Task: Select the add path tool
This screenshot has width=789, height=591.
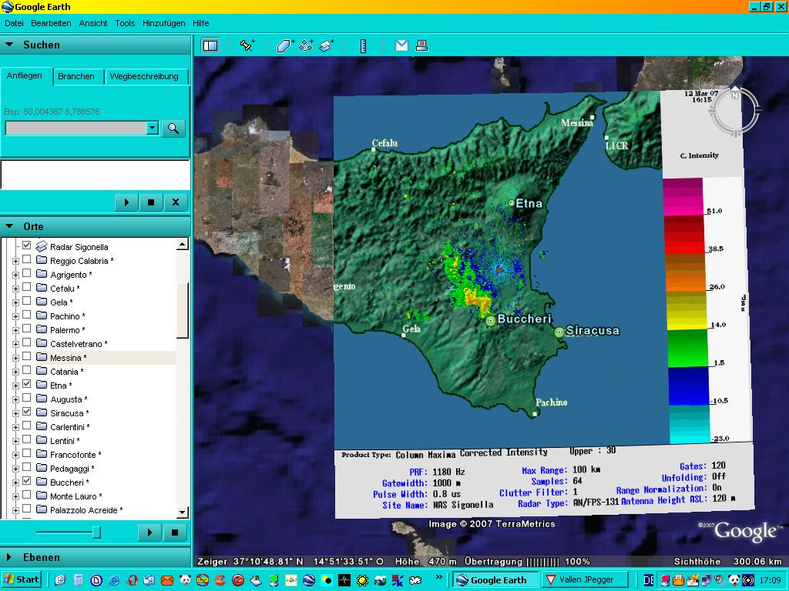Action: pos(306,45)
